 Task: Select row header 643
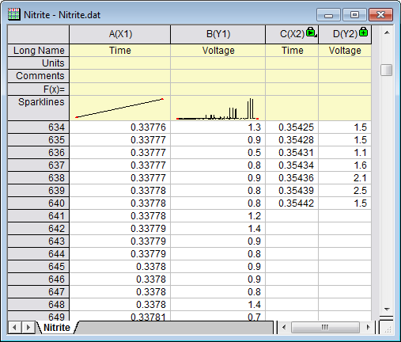[x=39, y=241]
